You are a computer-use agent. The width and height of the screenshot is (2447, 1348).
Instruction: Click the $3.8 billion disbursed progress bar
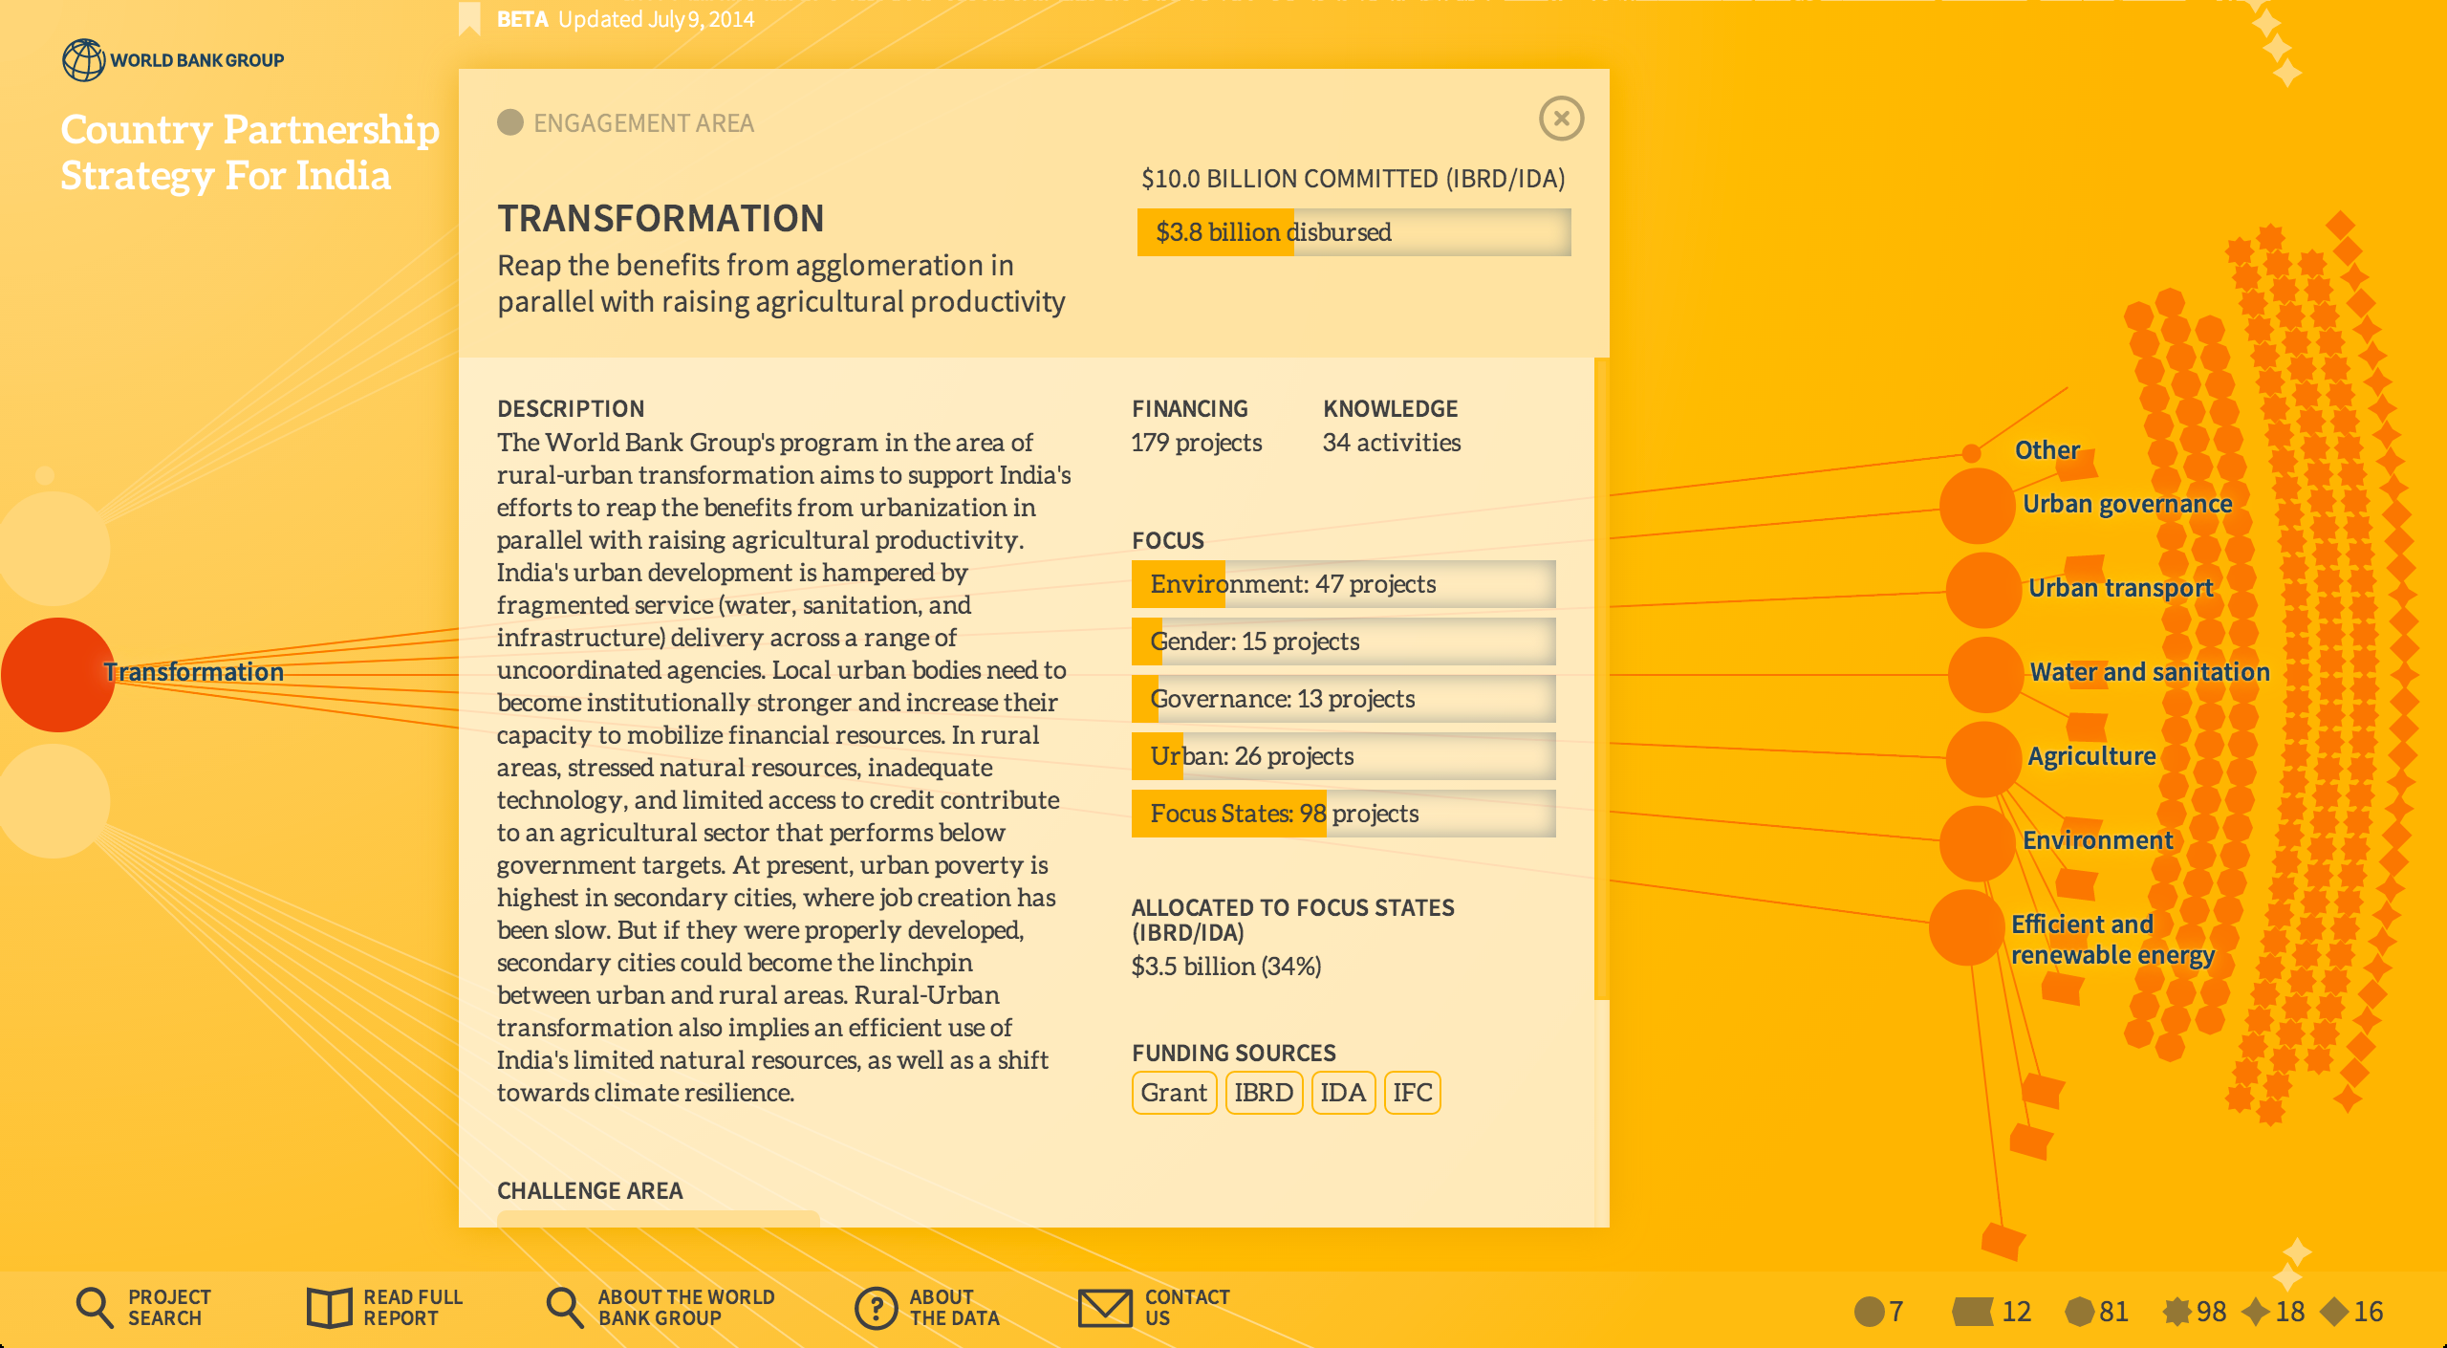[x=1353, y=232]
